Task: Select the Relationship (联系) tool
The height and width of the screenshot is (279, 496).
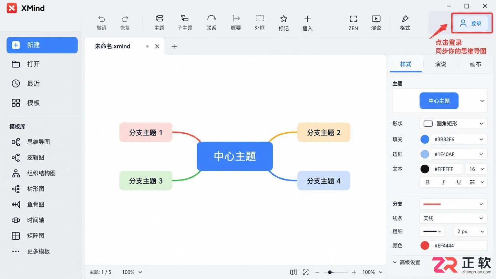Action: 211,18
